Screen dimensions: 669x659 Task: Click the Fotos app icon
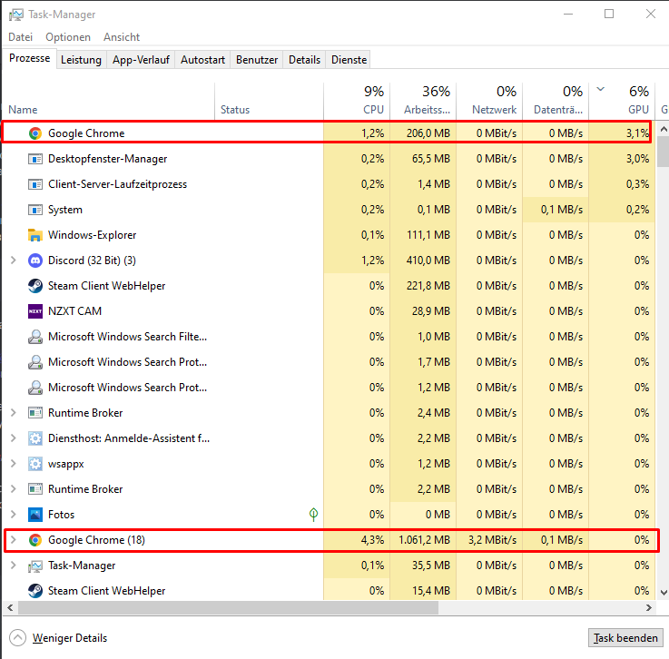[35, 515]
